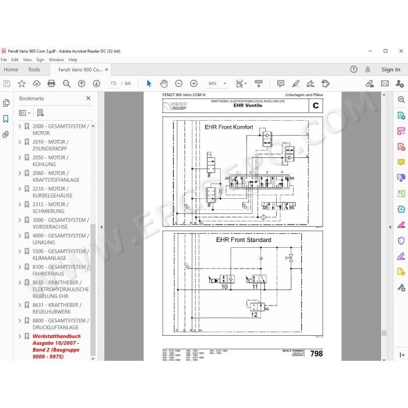This screenshot has height=408, width=408.
Task: Select the Hand pan tool
Action: tap(164, 83)
